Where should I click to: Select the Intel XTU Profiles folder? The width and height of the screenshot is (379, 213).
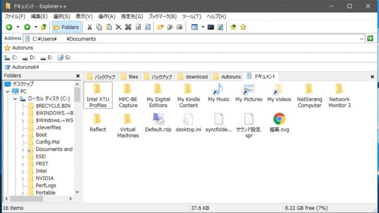(x=98, y=95)
